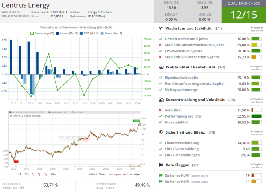266x190 pixels.
Task: Click the shield icon beside Sicherheit und Bilanz
Action: click(x=161, y=132)
